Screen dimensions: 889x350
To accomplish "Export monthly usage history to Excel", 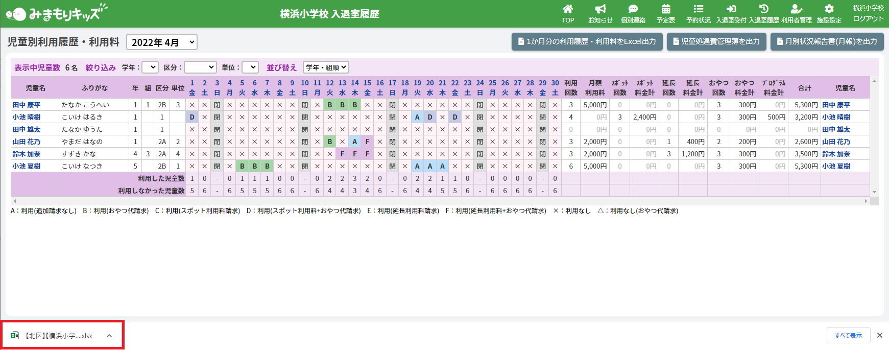I will coord(587,41).
